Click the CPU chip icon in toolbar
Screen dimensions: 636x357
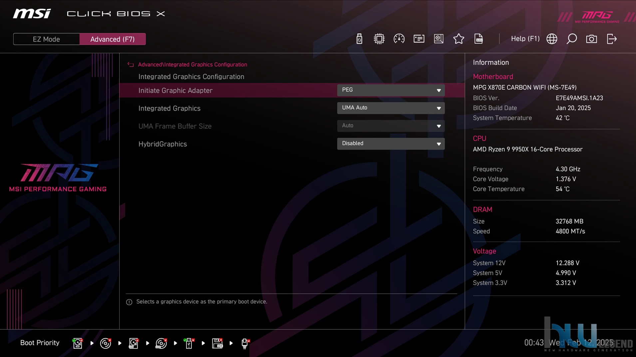[379, 39]
